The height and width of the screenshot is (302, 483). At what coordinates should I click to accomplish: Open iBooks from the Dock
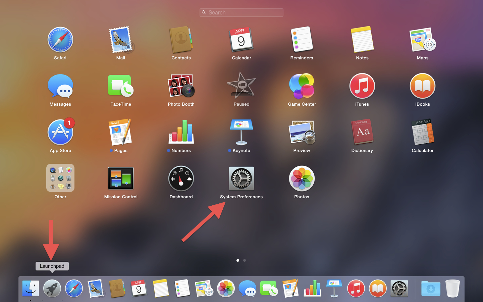(x=378, y=288)
